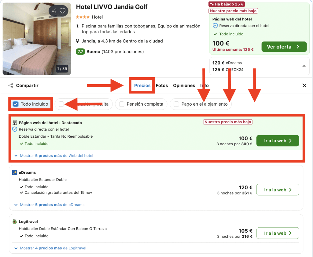Check Pago en el alojamiento filter

click(176, 104)
